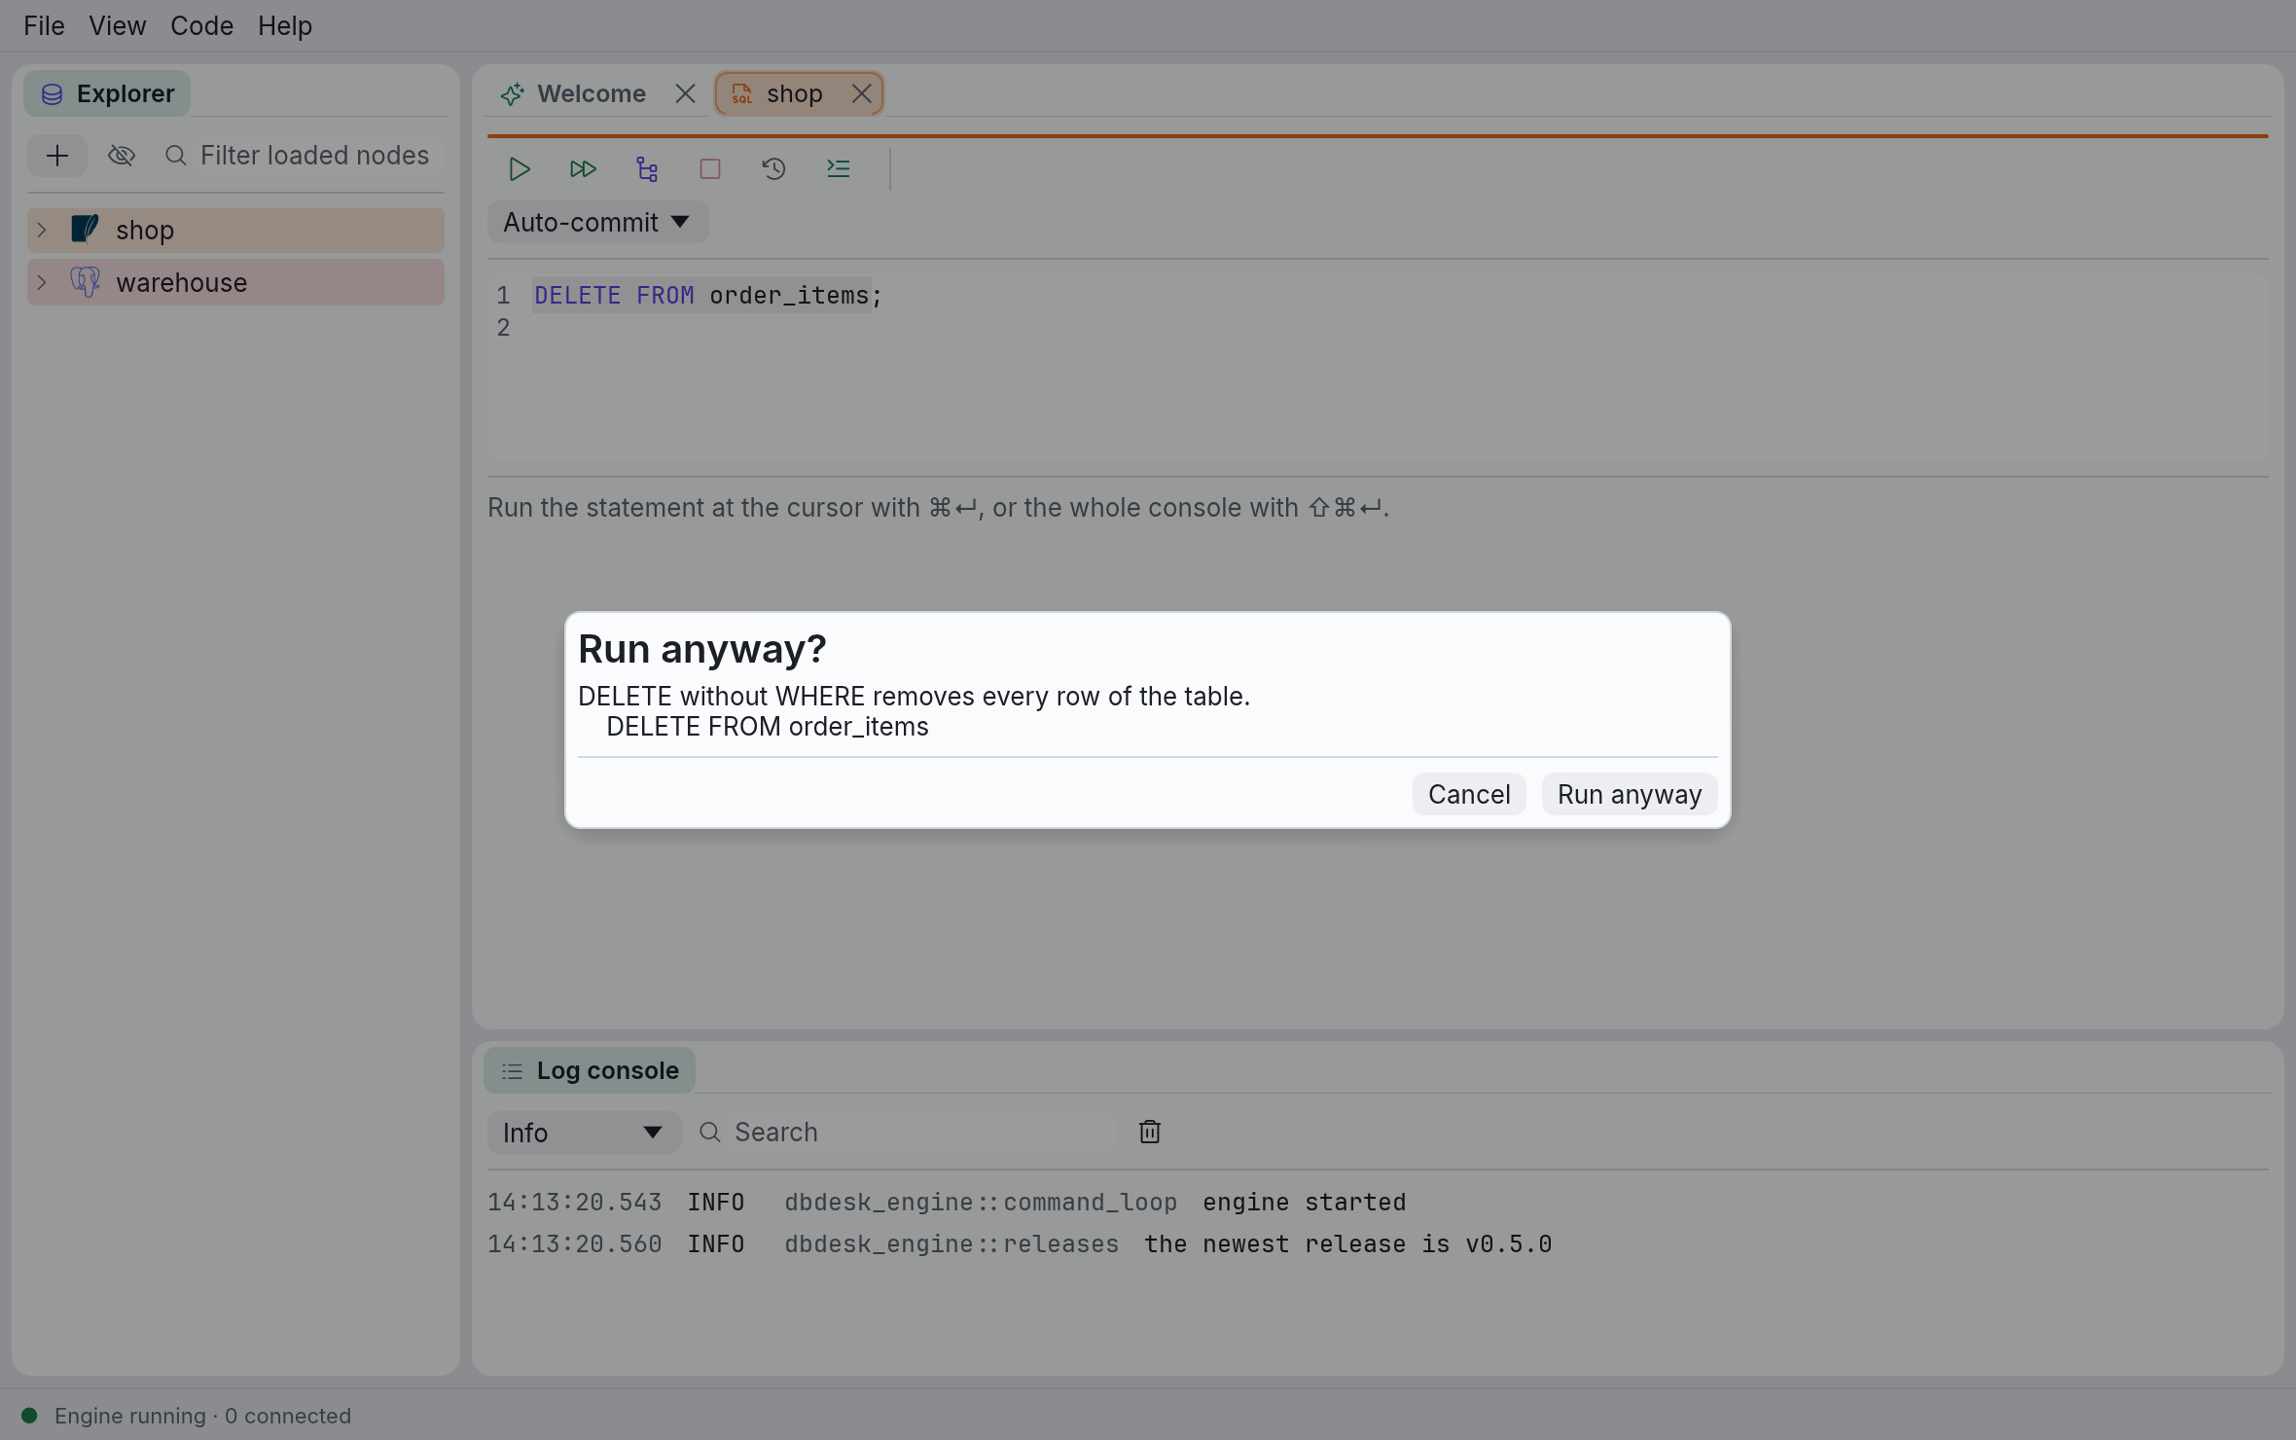Add a connection with the plus icon
2296x1440 pixels.
(57, 156)
